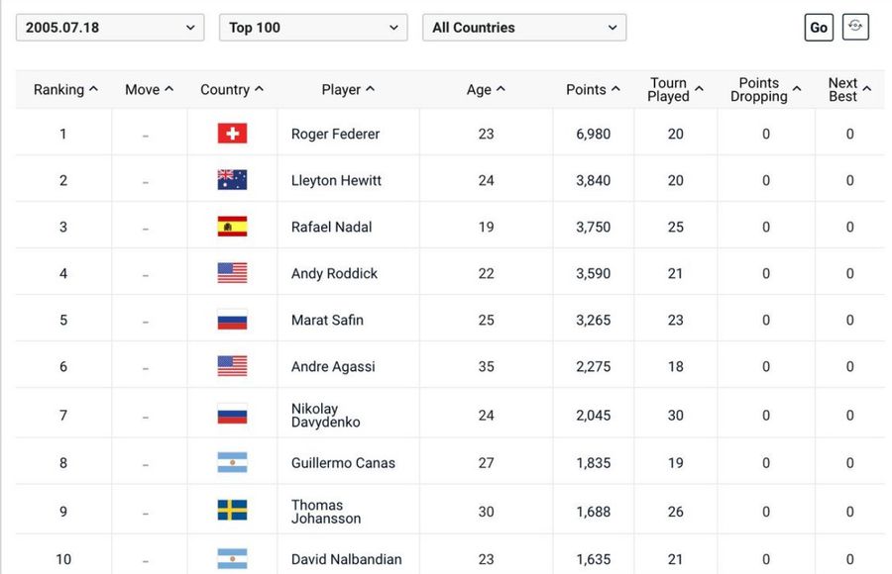
Task: Click the Australia flag next to Lleyton Hewitt
Action: point(232,180)
